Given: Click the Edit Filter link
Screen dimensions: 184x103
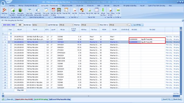Looking at the screenshot, I should pyautogui.click(x=176, y=94).
